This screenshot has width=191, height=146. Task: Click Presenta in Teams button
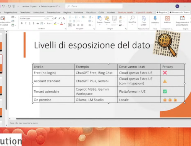pyautogui.click(x=180, y=12)
